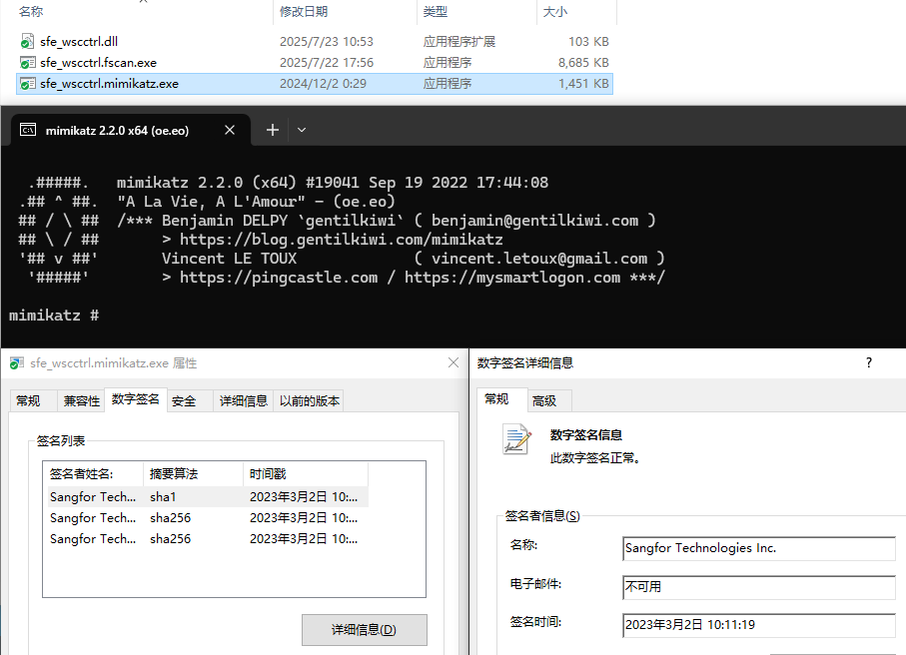Click the 名称 field with Sangfor Technologies Inc.
This screenshot has height=655, width=906.
tap(758, 548)
